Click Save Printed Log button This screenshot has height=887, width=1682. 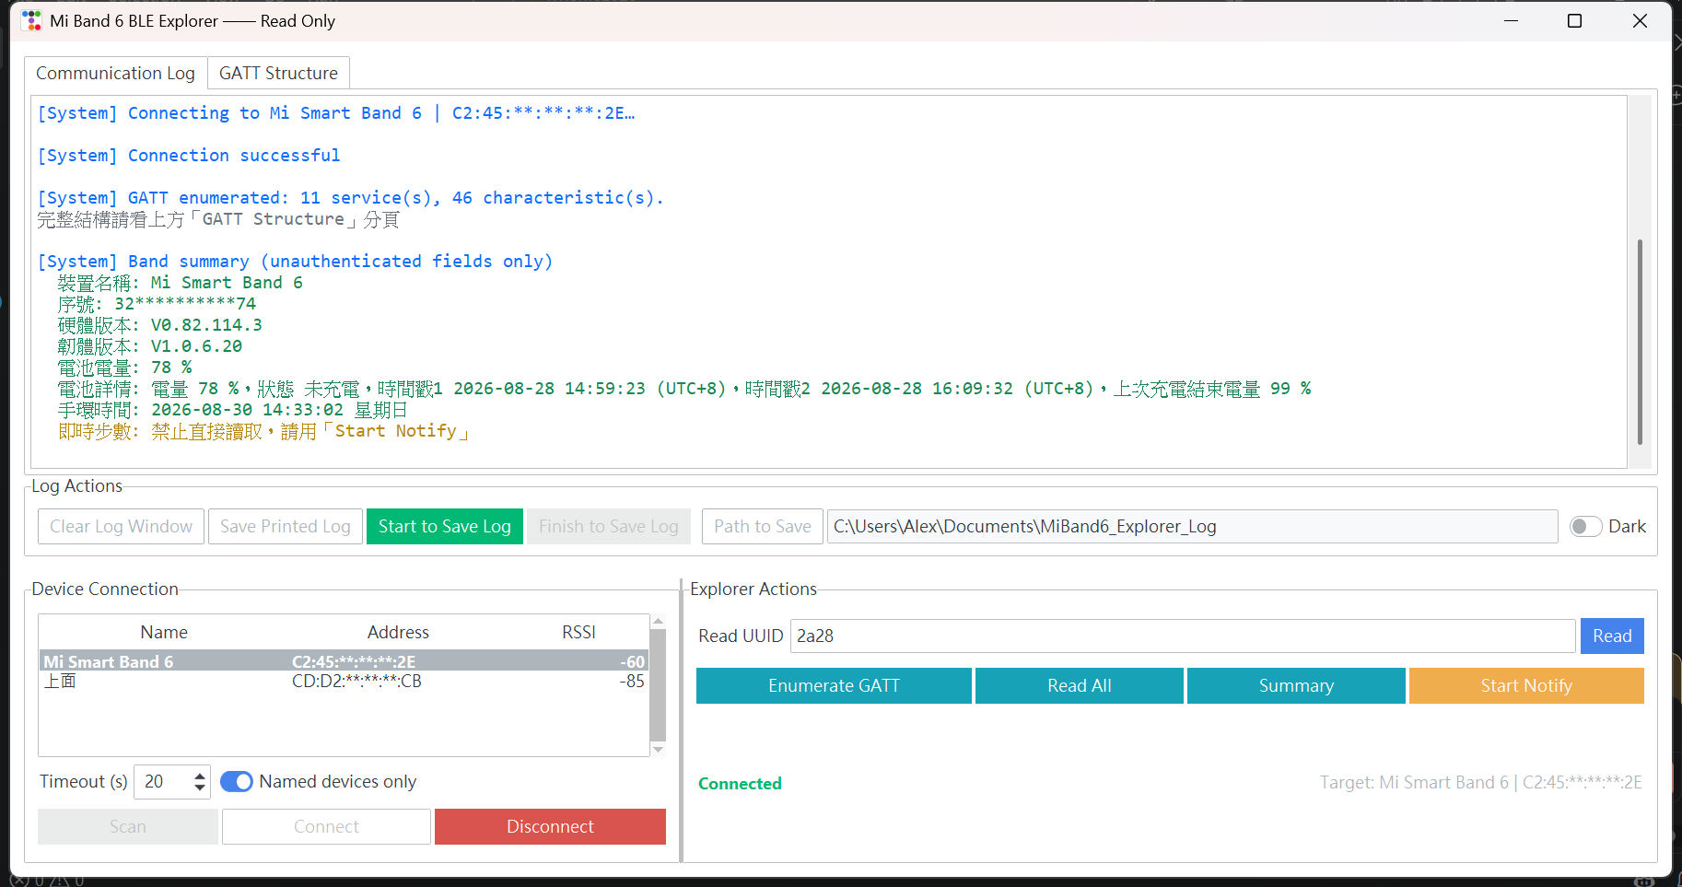tap(286, 526)
